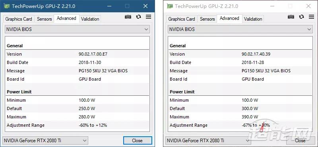Open the hamburger menu in right GPU-Z window
The height and width of the screenshot is (147, 318).
(x=312, y=17)
